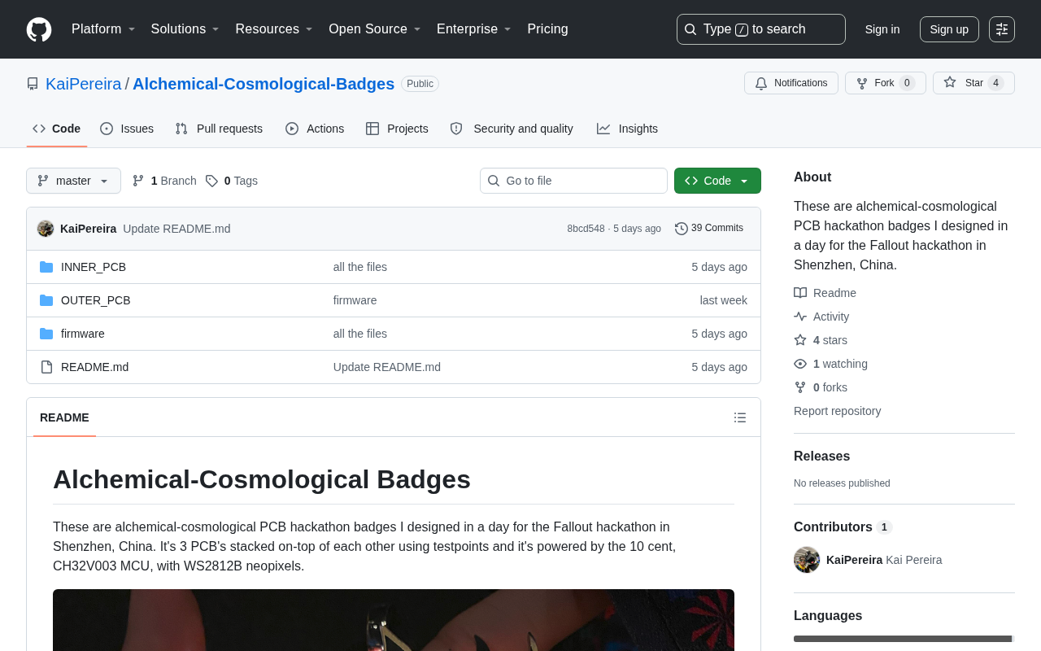Click the search magnifier icon in header
This screenshot has height=651, width=1041.
690,29
